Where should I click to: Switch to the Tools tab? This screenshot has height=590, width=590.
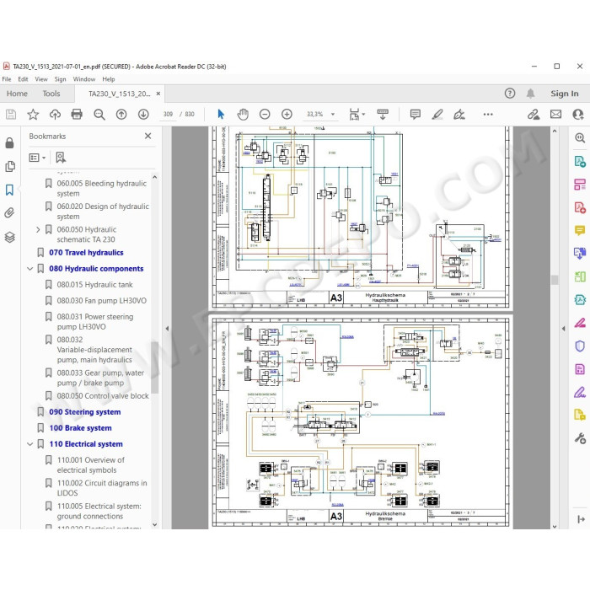(51, 94)
